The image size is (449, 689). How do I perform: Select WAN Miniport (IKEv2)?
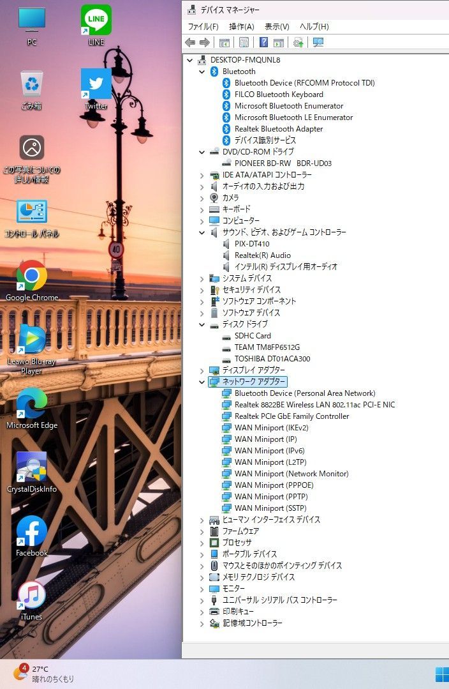pyautogui.click(x=271, y=428)
